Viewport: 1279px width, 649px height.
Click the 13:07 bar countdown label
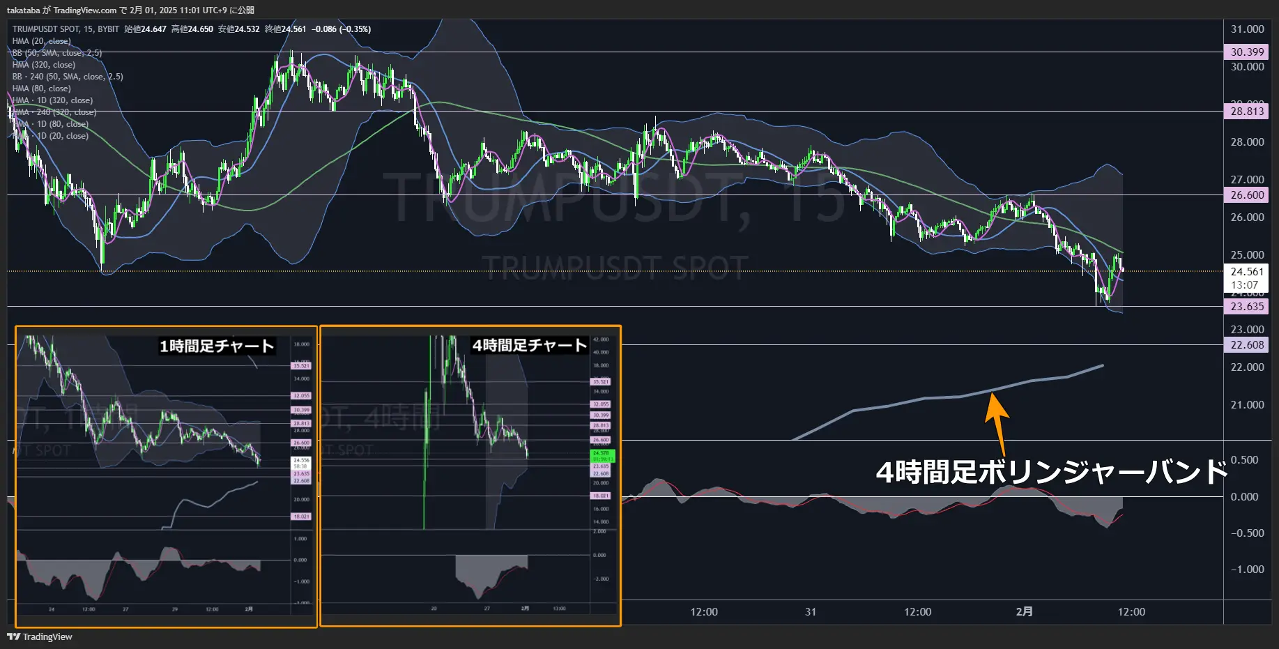click(x=1245, y=285)
